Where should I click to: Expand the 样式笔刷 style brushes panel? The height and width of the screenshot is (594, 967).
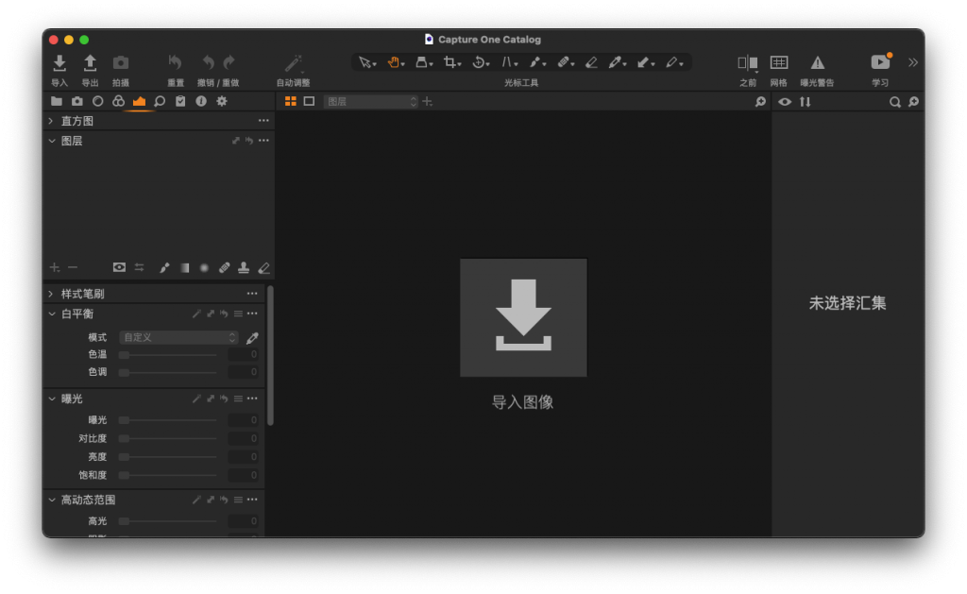[51, 294]
